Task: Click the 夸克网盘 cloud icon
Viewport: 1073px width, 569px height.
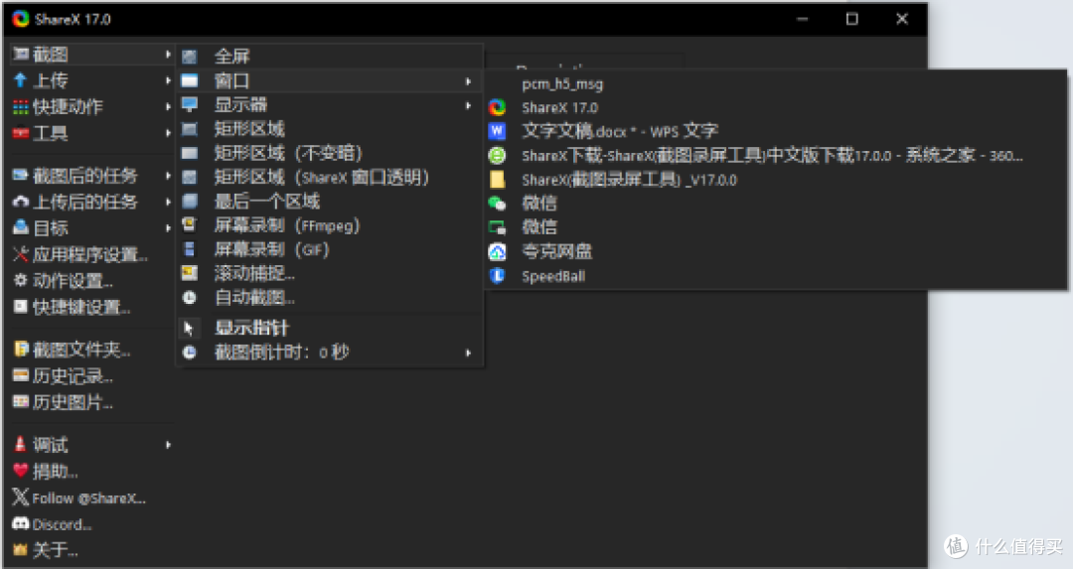Action: coord(498,251)
